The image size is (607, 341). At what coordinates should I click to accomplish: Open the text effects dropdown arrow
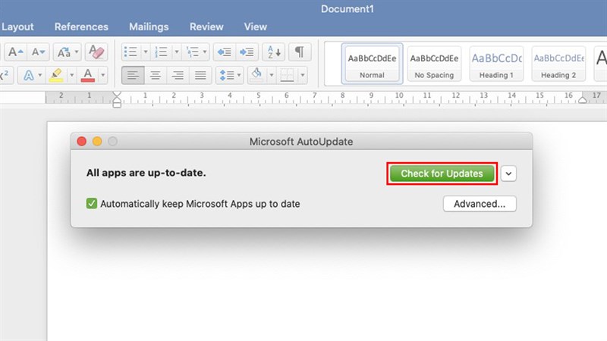click(x=40, y=75)
